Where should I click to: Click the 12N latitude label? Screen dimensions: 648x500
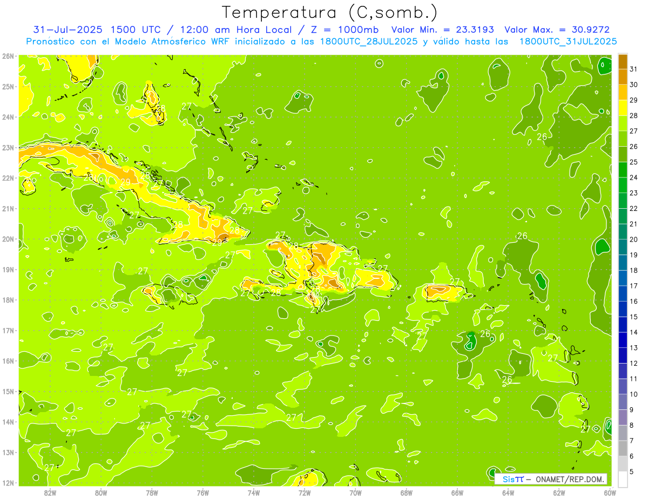click(x=8, y=483)
